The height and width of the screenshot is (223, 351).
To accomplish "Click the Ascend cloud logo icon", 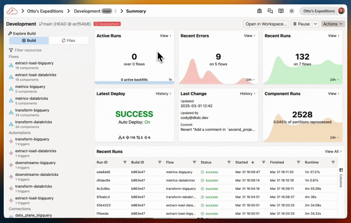I will [x=12, y=11].
